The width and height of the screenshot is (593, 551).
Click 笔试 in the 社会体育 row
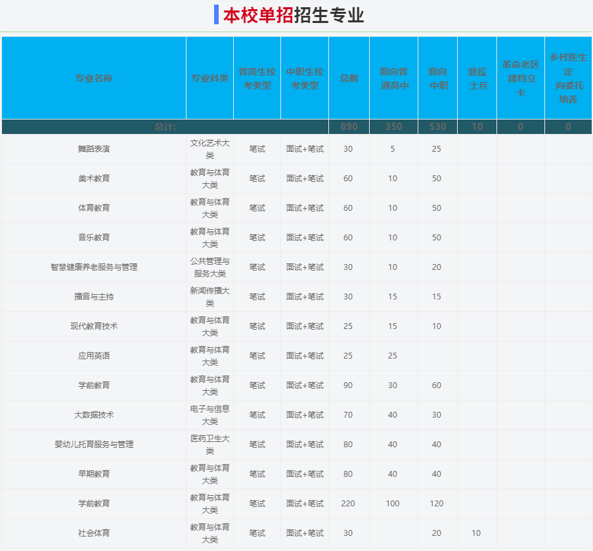coord(257,533)
